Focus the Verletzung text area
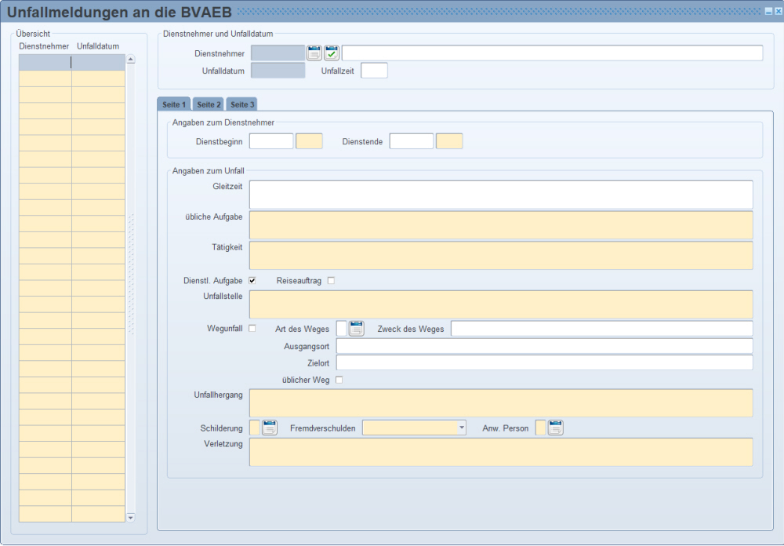 501,453
